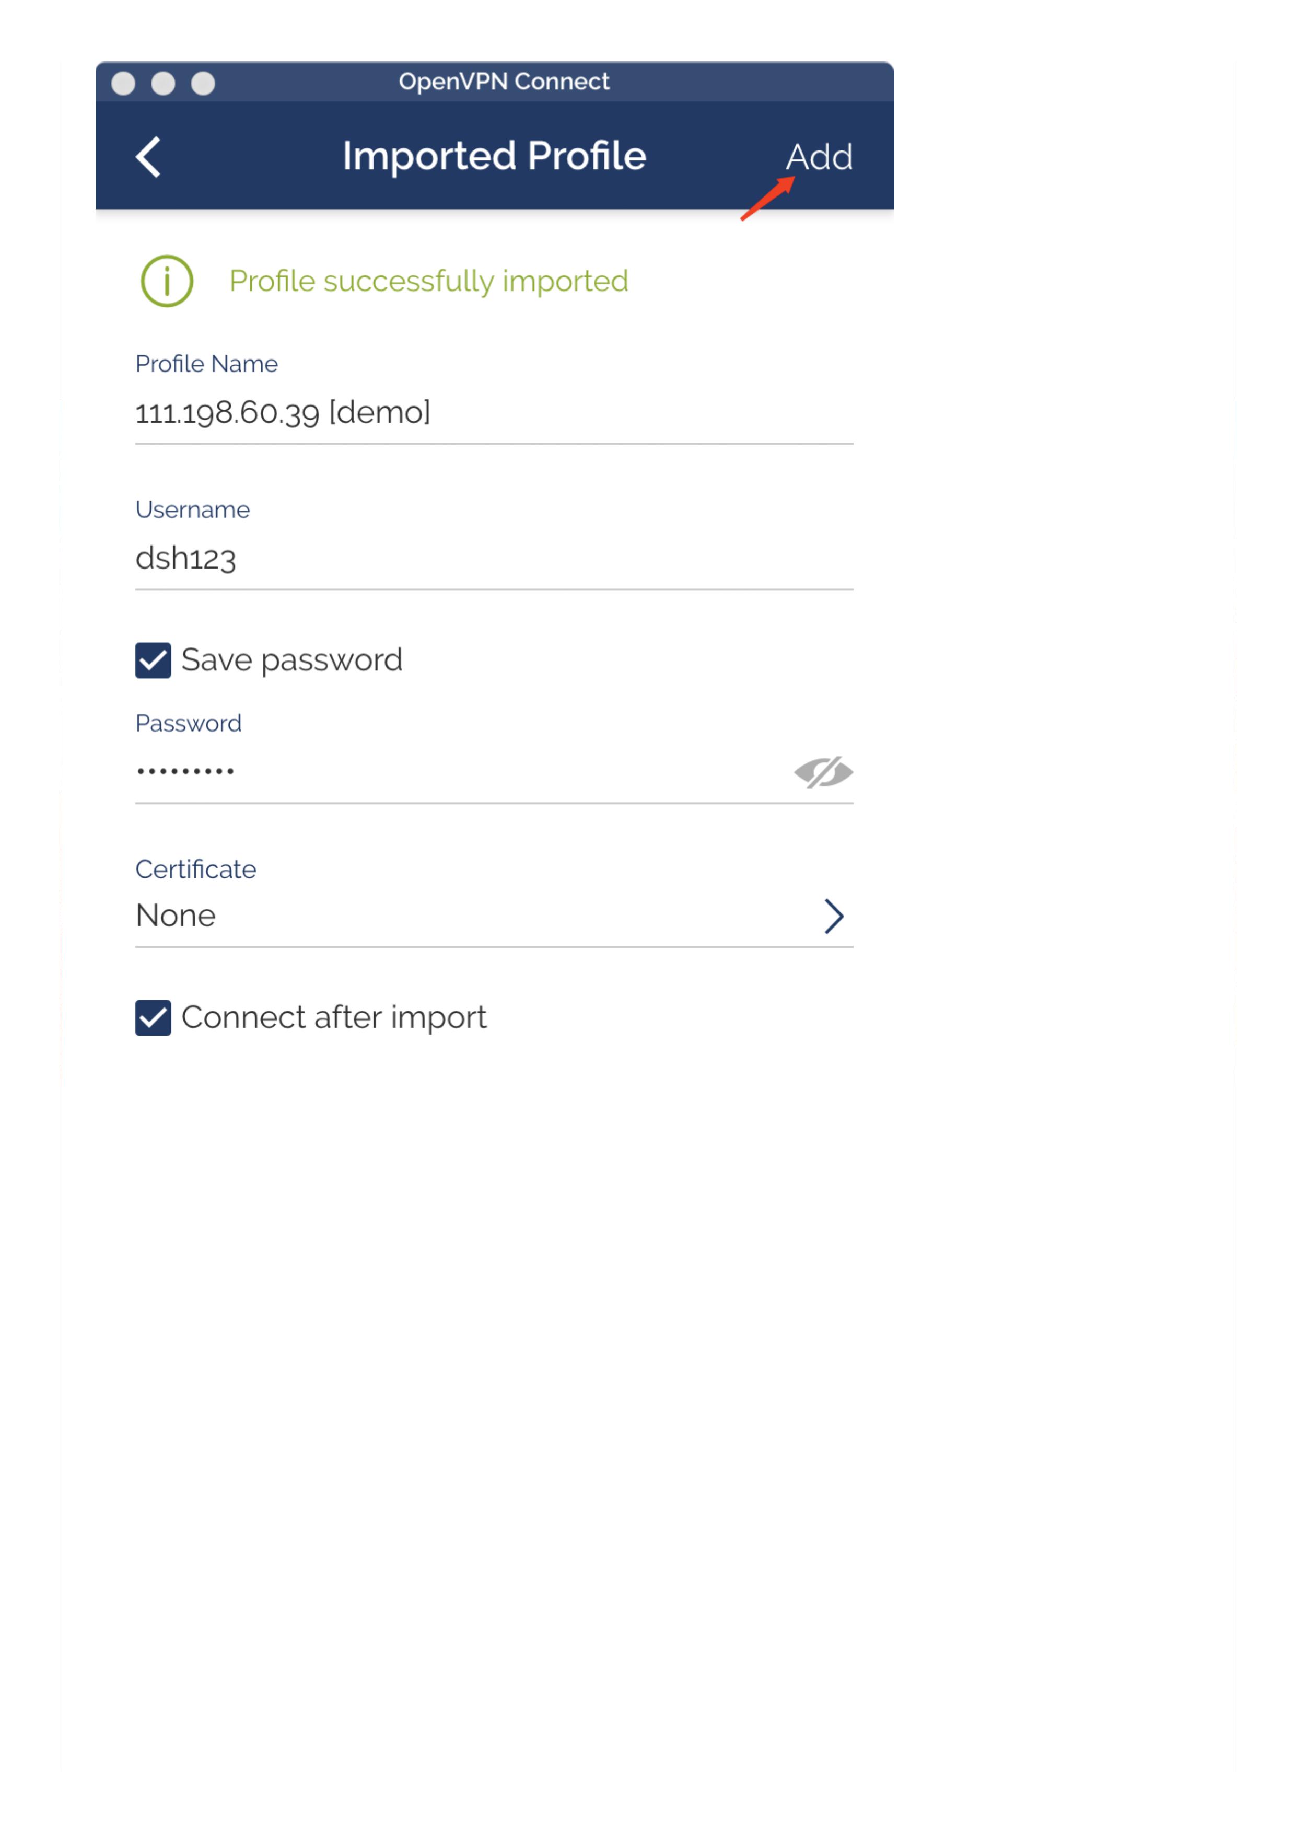Disable the Connect after import checkbox
1295x1831 pixels.
click(153, 1017)
